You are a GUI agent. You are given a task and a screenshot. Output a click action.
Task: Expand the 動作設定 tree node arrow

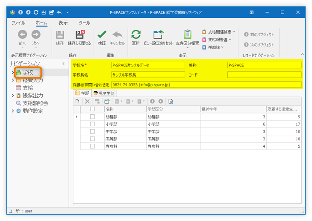point(13,111)
